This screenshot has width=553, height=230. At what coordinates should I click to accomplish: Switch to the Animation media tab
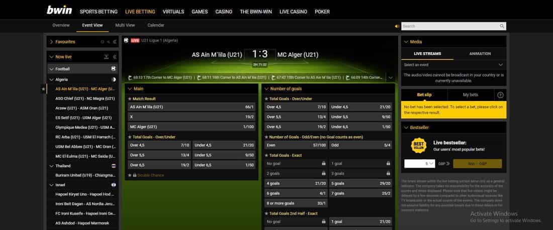tap(480, 54)
